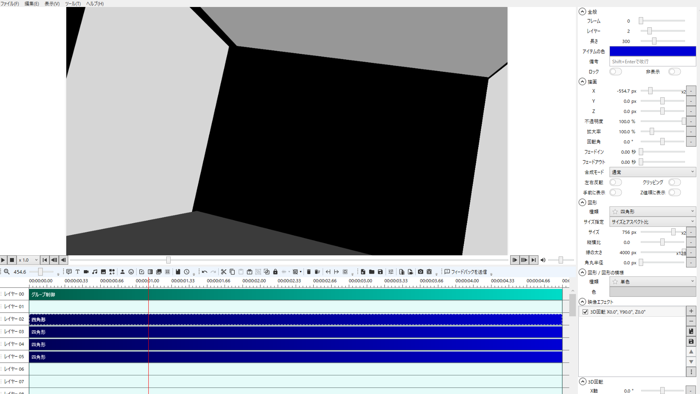Click the 不透明度 animation button
Viewport: 700px width, 394px height.
point(691,121)
